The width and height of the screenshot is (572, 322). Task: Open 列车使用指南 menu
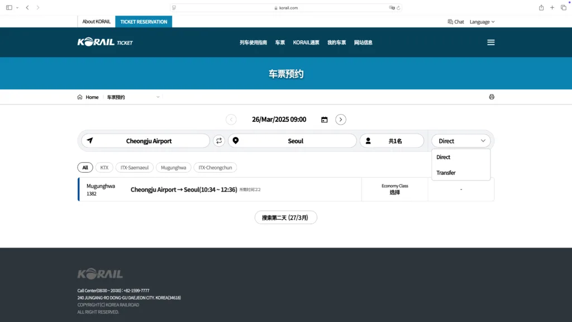click(253, 42)
